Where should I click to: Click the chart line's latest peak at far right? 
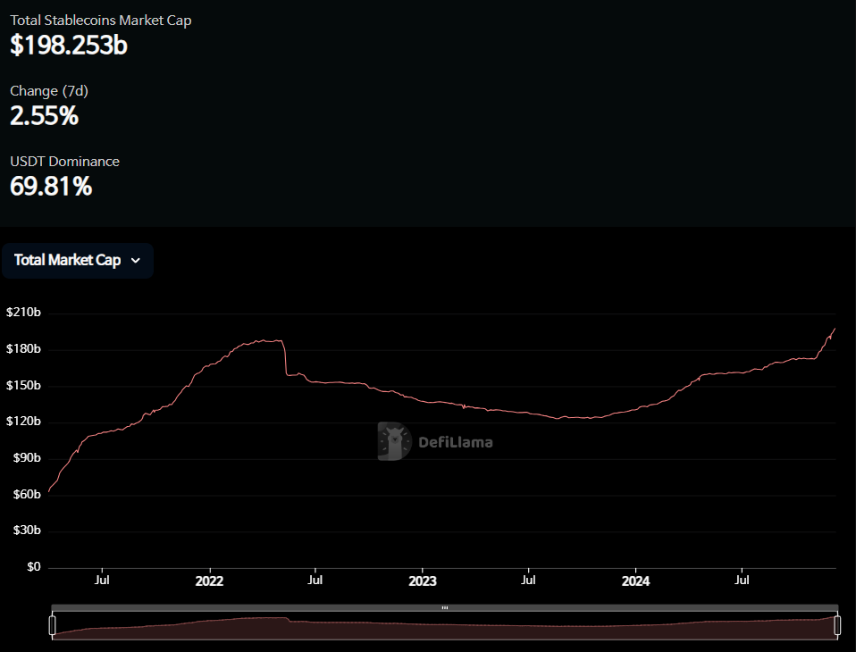tap(835, 329)
